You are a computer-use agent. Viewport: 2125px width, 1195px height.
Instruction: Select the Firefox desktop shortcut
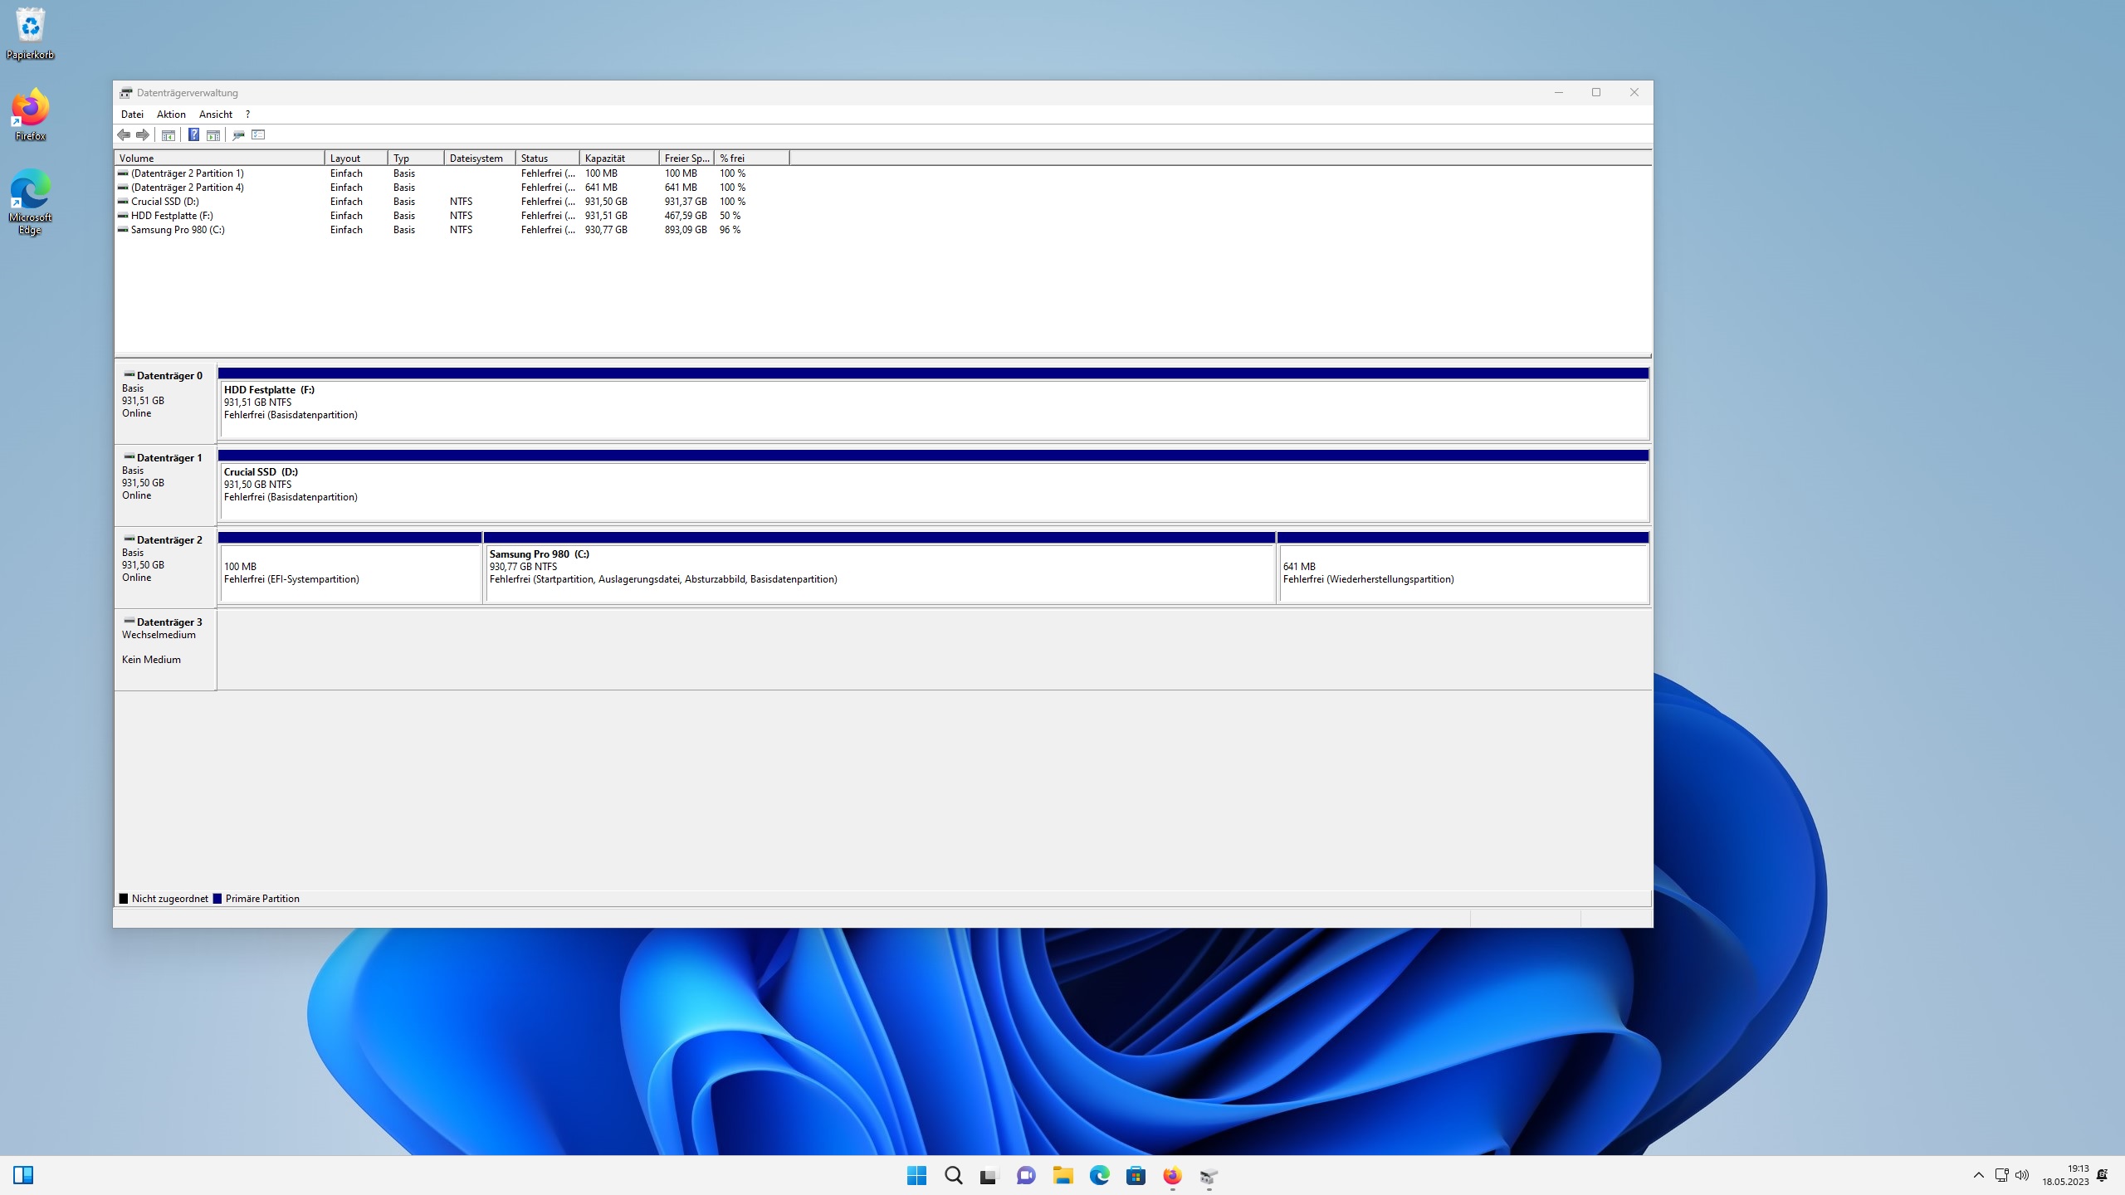pyautogui.click(x=30, y=115)
